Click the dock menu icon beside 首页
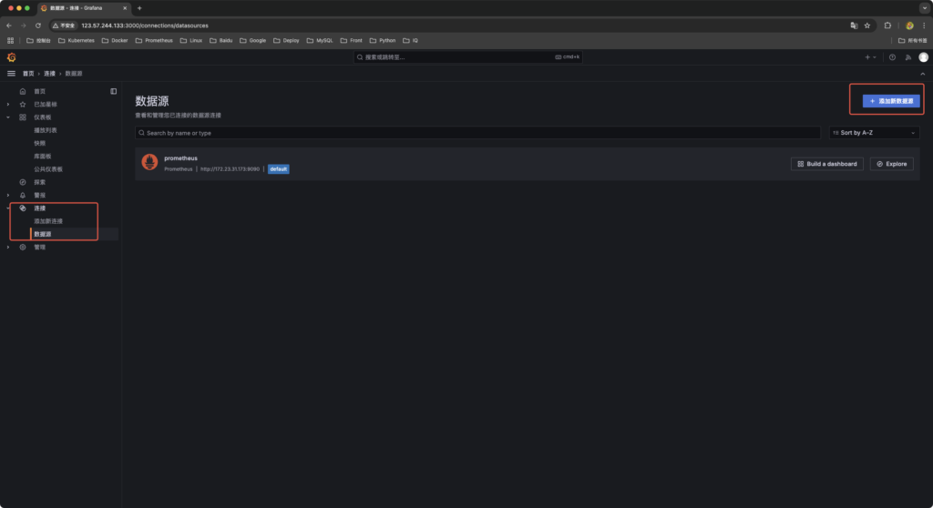This screenshot has width=933, height=508. pyautogui.click(x=114, y=91)
